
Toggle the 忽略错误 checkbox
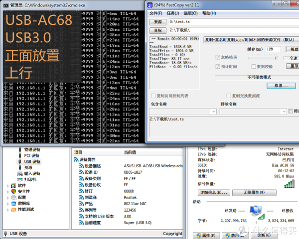click(218, 57)
